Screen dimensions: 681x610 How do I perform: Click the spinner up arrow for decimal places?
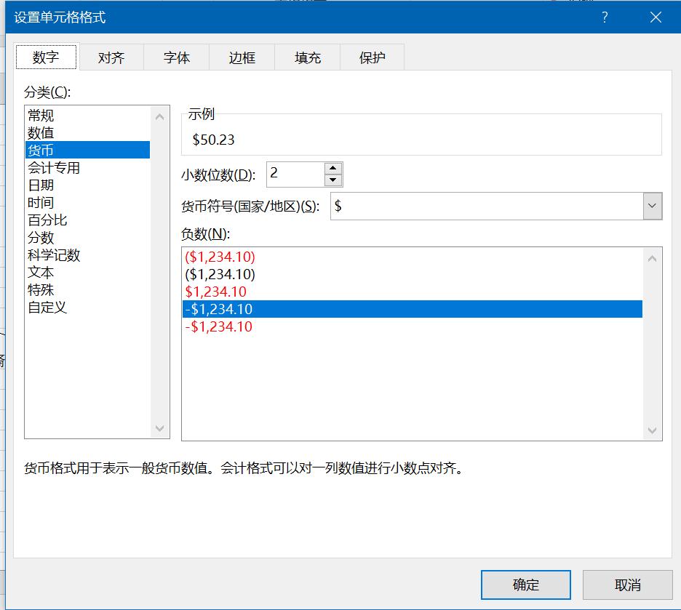click(332, 169)
